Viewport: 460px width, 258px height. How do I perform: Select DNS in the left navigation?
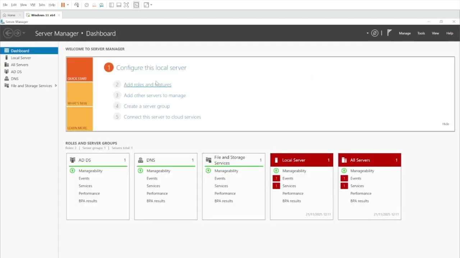point(29,79)
